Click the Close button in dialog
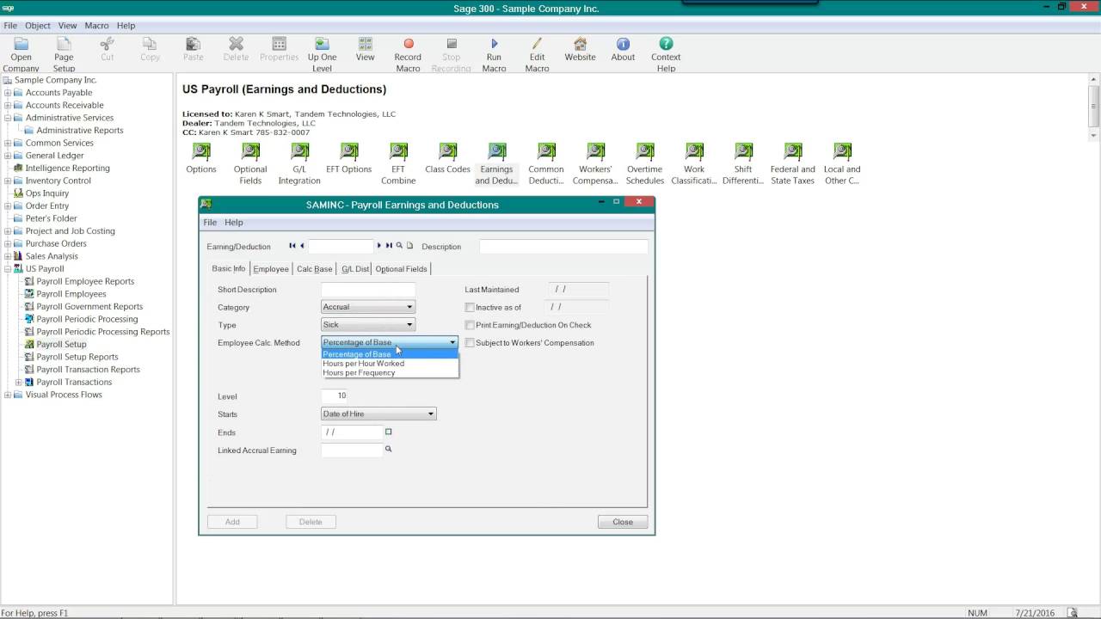Viewport: 1101px width, 619px height. 623,522
